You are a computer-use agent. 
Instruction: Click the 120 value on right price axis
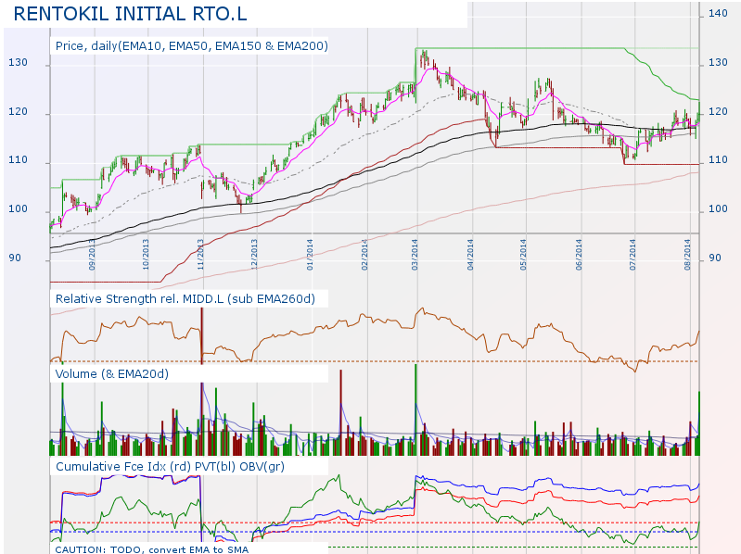[718, 112]
